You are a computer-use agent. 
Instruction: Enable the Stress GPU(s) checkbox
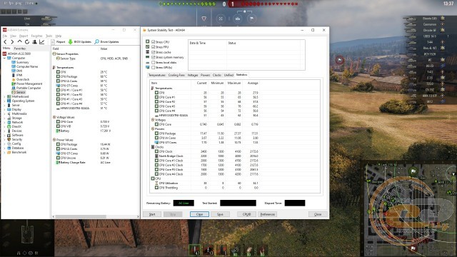click(154, 67)
